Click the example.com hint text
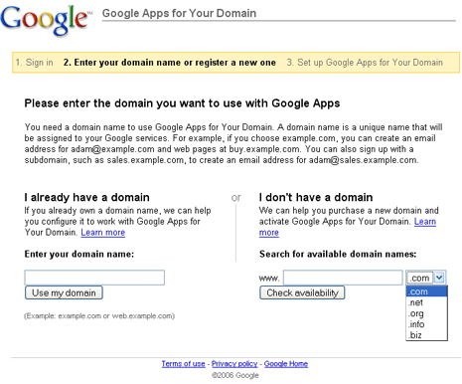The width and height of the screenshot is (462, 384). [99, 316]
